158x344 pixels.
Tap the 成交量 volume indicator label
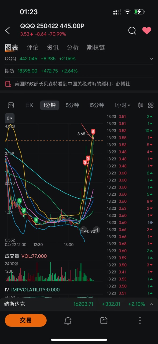pos(13,256)
